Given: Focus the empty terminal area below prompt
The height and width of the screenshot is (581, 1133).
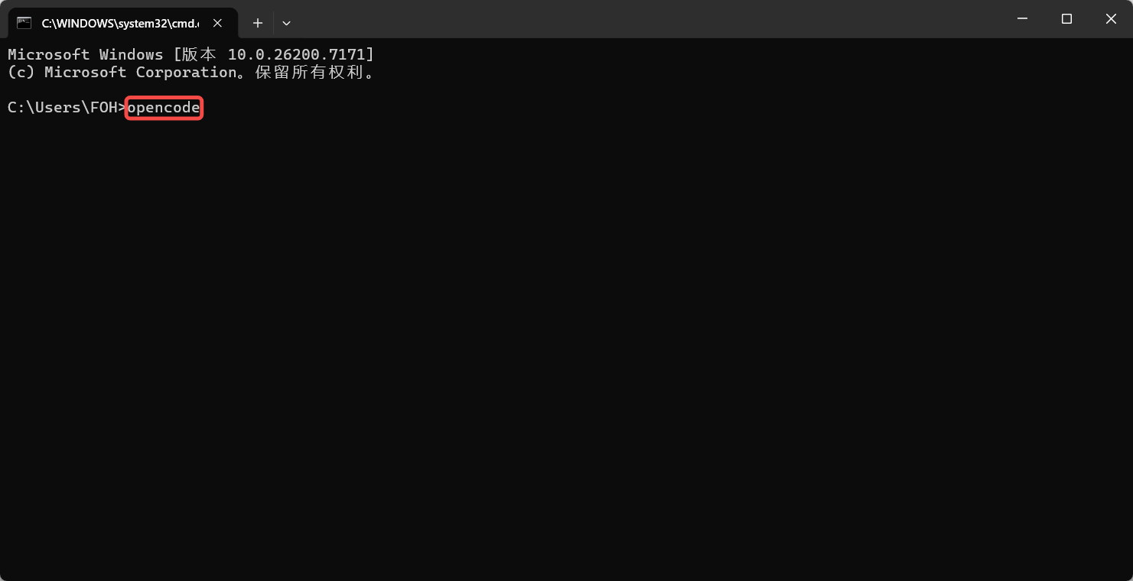Looking at the screenshot, I should tap(566, 344).
